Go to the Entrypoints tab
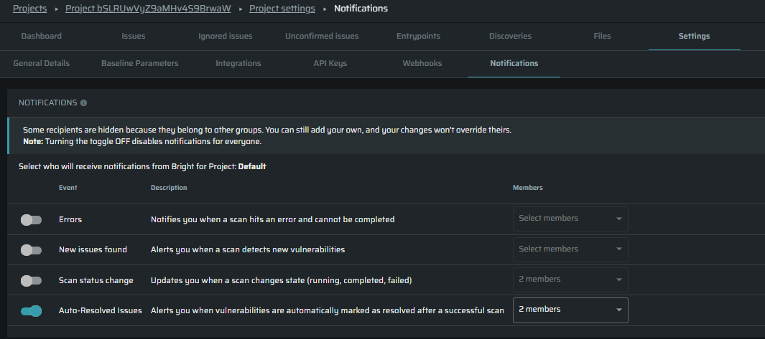 (x=418, y=36)
